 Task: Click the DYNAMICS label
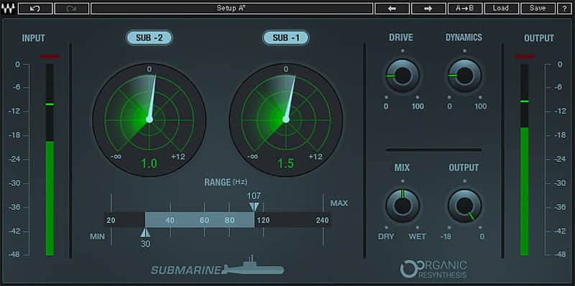point(464,37)
